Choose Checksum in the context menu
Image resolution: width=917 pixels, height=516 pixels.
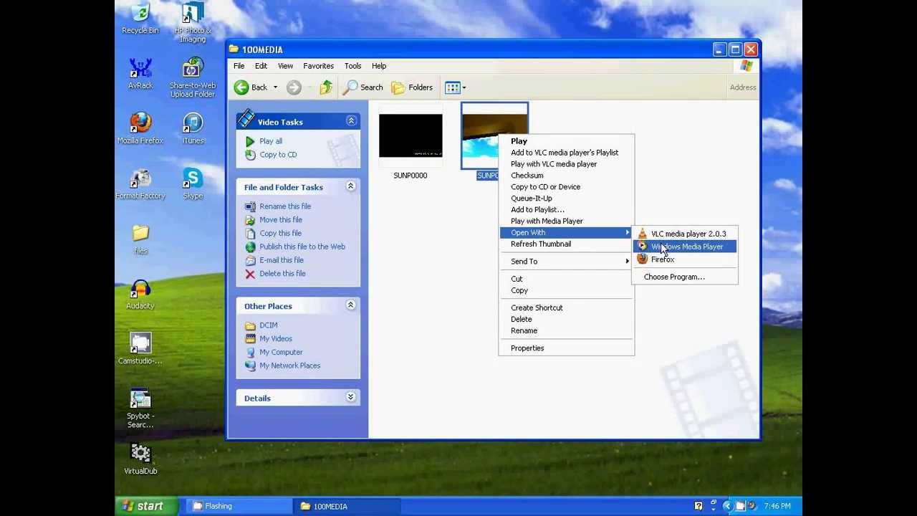tap(566, 176)
